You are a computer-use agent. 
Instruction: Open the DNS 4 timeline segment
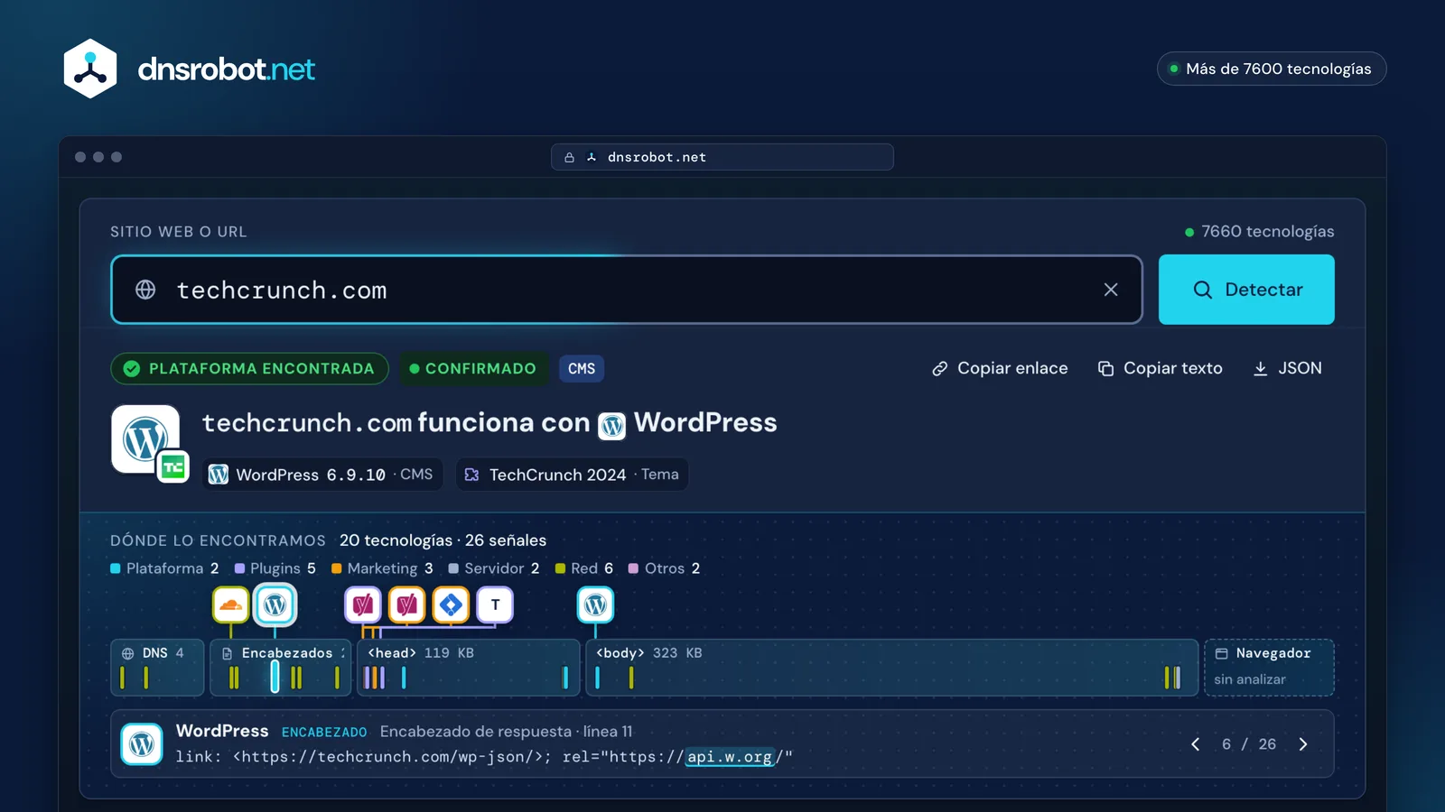click(157, 668)
